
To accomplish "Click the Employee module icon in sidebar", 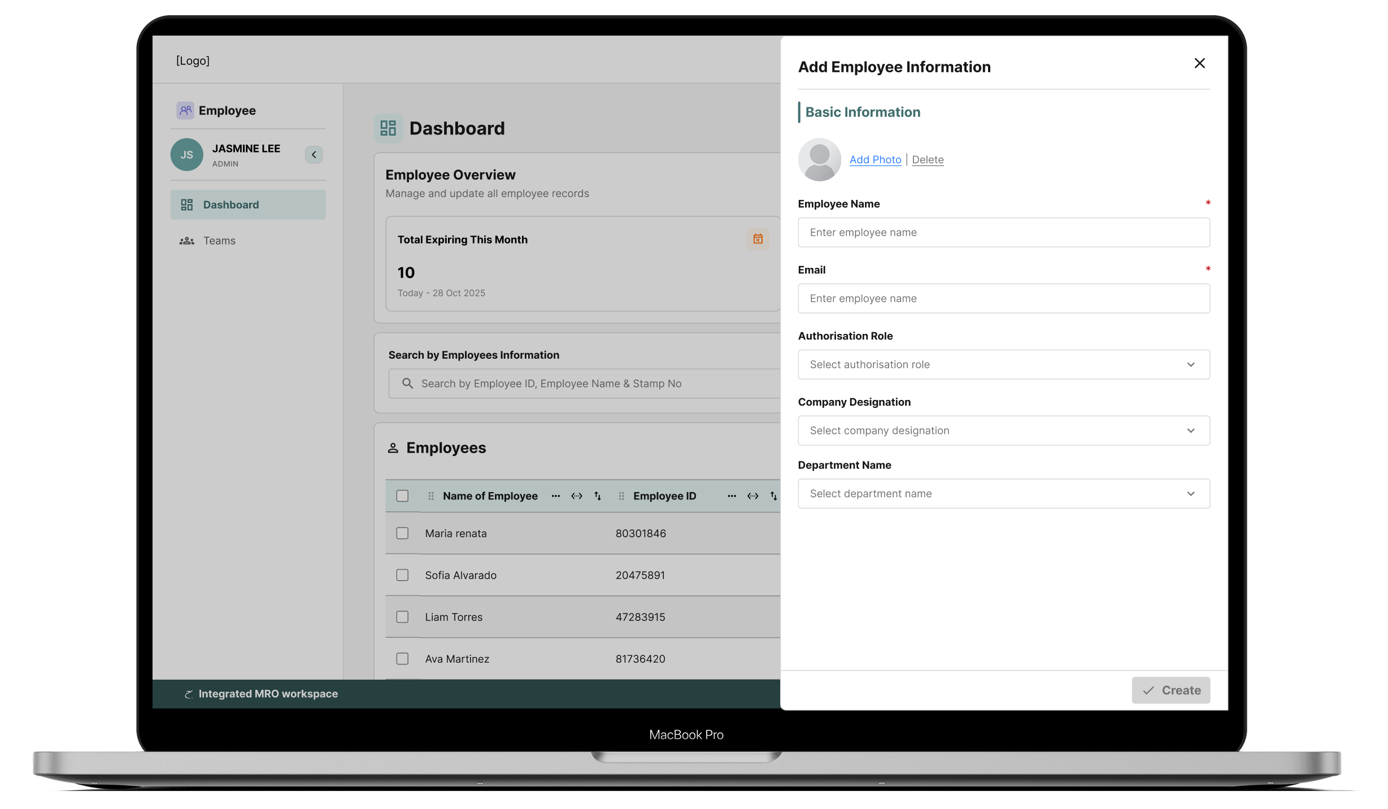I will (185, 110).
